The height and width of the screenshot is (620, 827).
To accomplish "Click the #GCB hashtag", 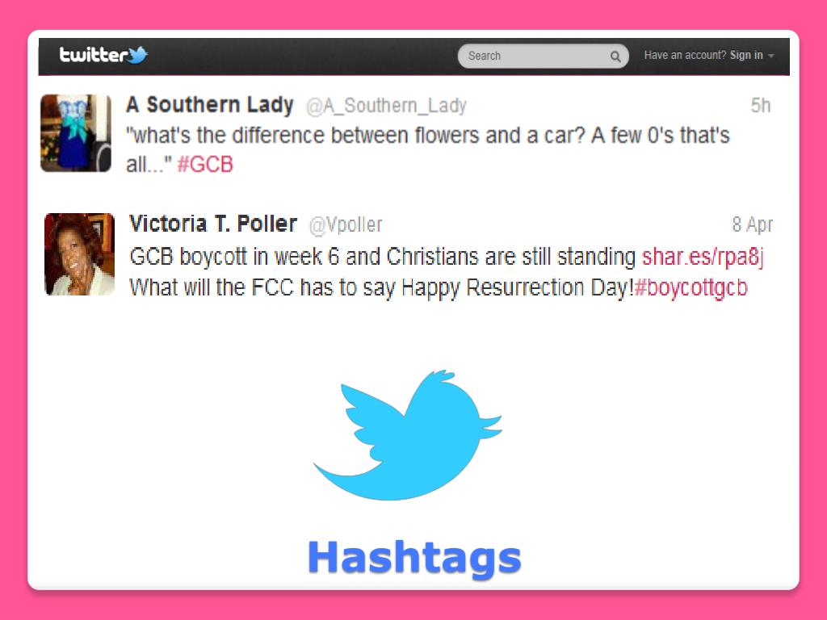I will tap(205, 165).
